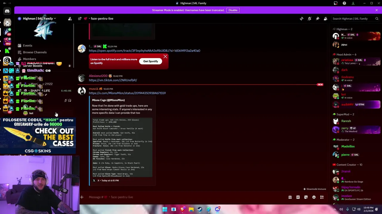This screenshot has width=382, height=214.
Task: Show hidden system tray icons chevron
Action: point(335,209)
